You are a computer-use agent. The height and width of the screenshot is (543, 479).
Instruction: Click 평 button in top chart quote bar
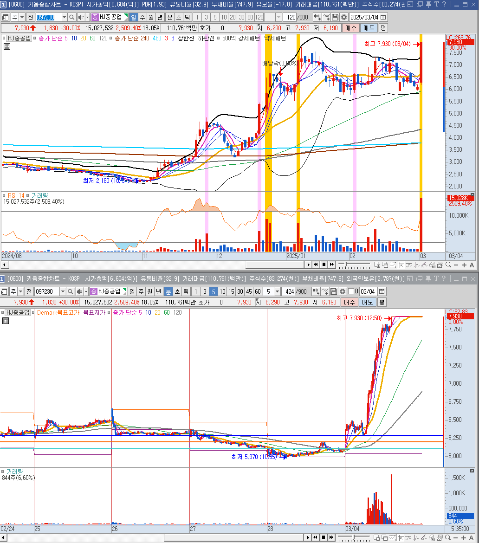[383, 28]
